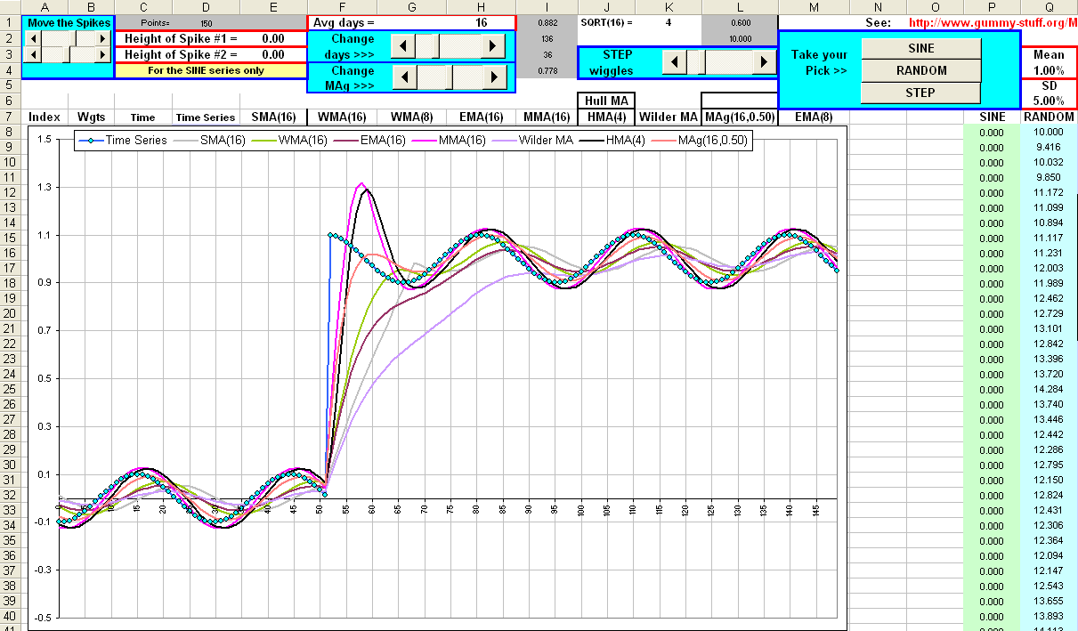The height and width of the screenshot is (631, 1078).
Task: Select row 20 header
Action: coord(10,313)
